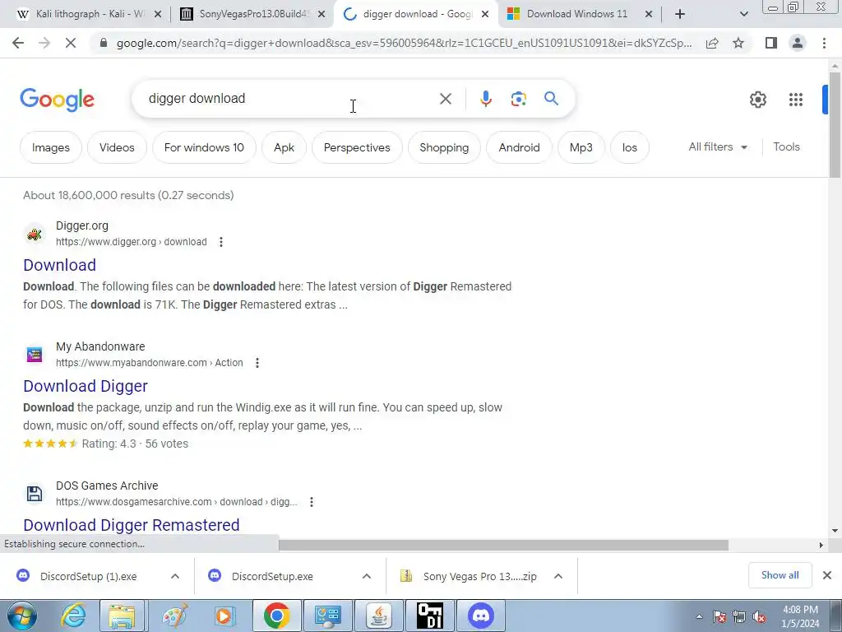Open the Download Digger Remastered link
The width and height of the screenshot is (842, 632).
coord(132,524)
